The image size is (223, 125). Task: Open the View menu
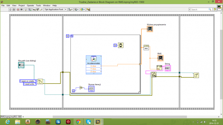point(14,6)
